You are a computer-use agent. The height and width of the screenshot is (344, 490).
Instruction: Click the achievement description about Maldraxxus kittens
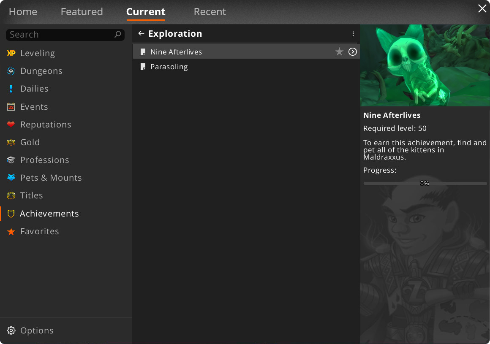tap(425, 150)
